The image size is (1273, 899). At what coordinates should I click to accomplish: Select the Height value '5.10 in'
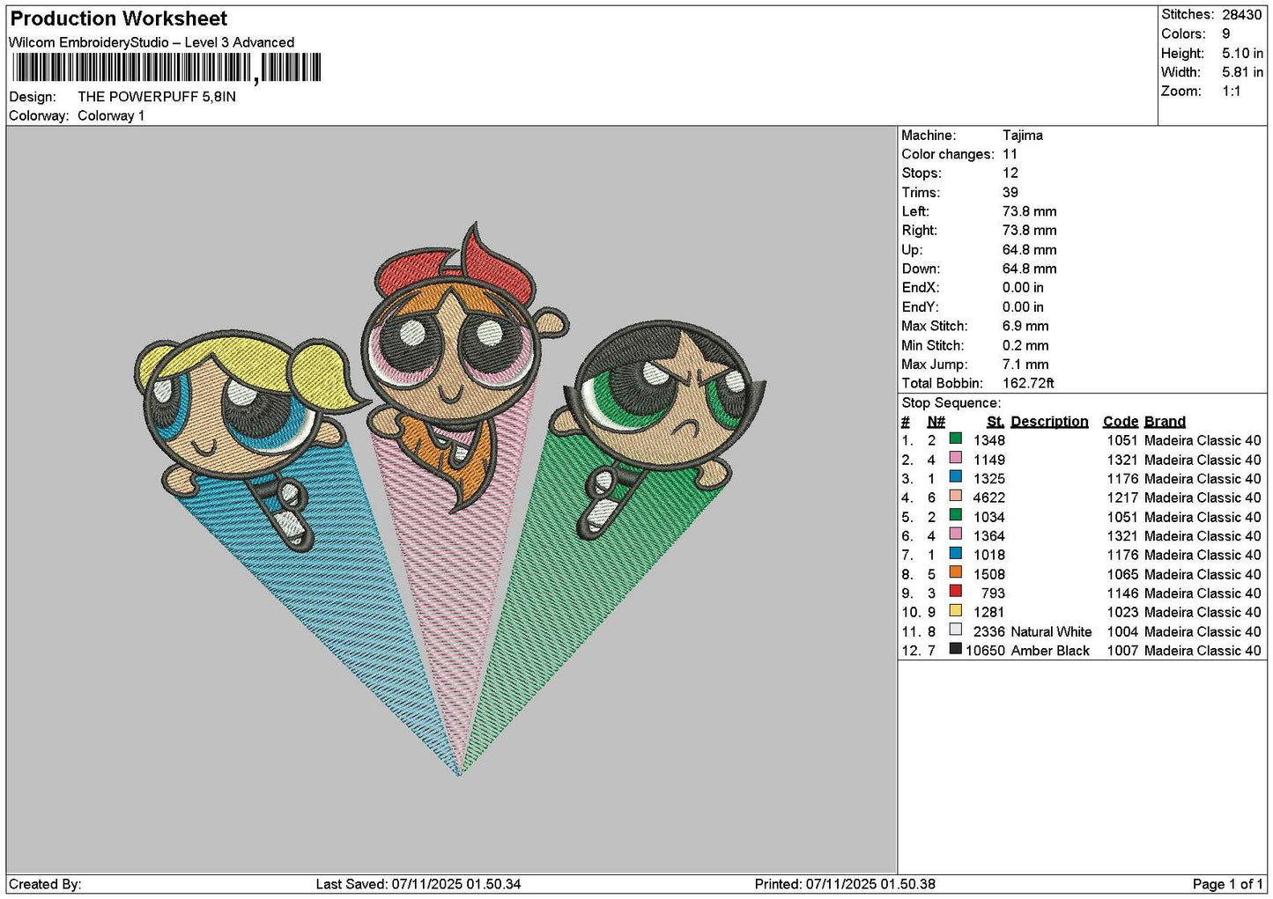(1243, 54)
